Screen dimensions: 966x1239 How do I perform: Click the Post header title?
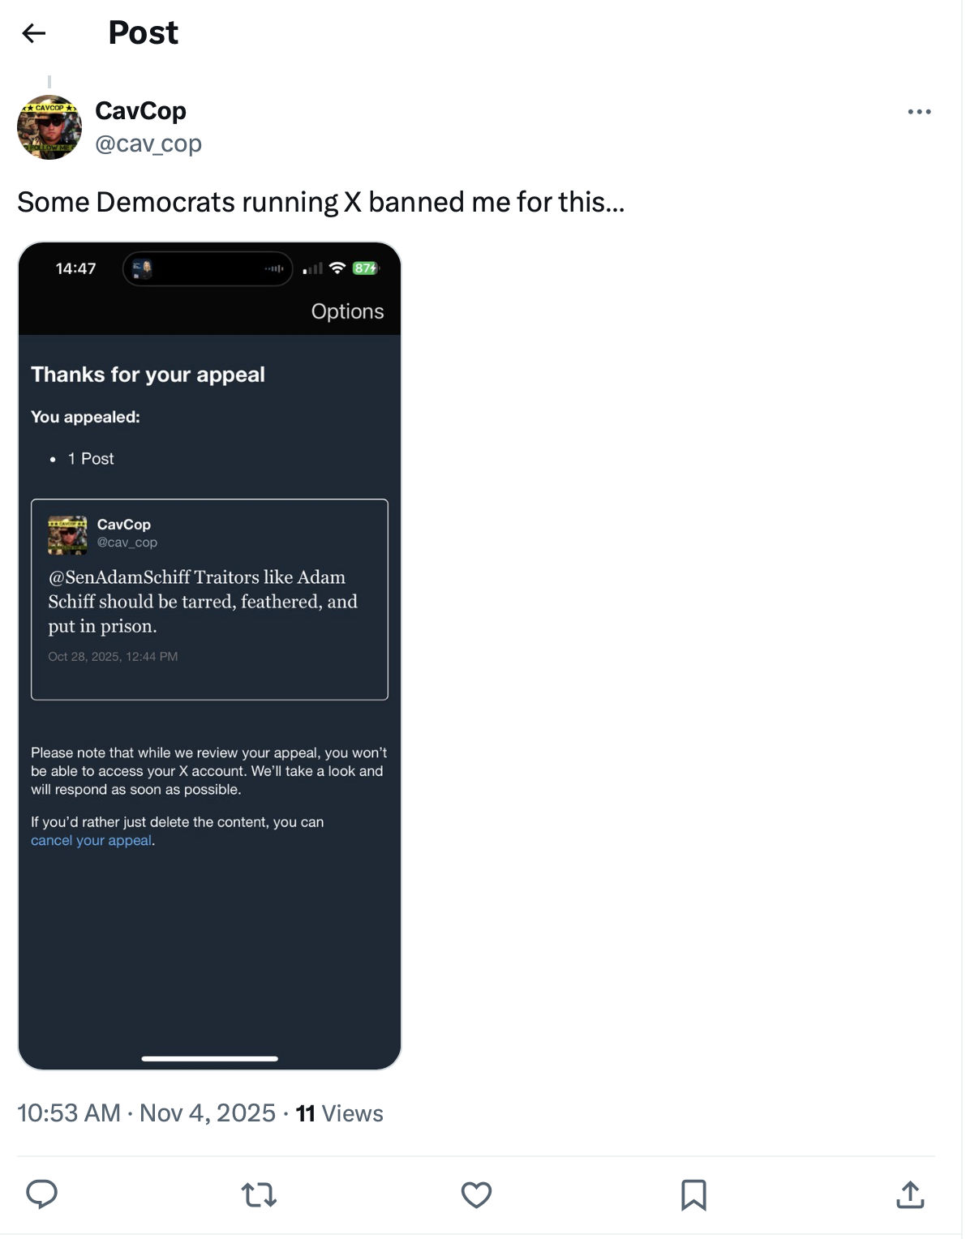click(143, 33)
